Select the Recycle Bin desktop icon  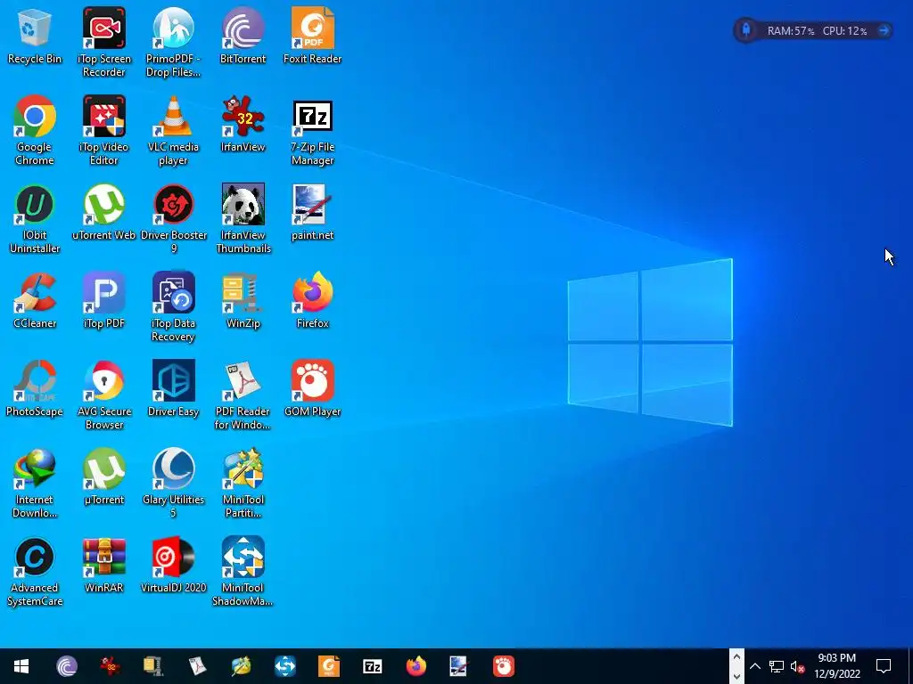[x=35, y=36]
